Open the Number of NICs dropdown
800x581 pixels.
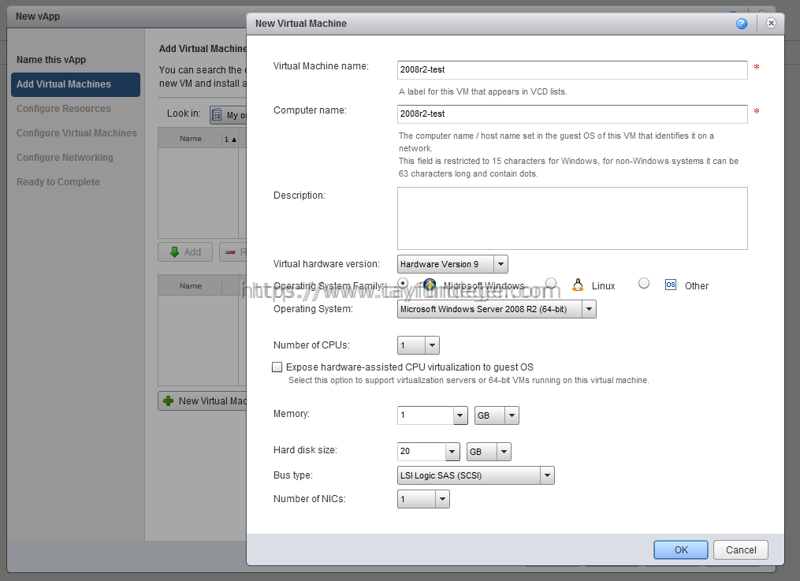tap(442, 499)
